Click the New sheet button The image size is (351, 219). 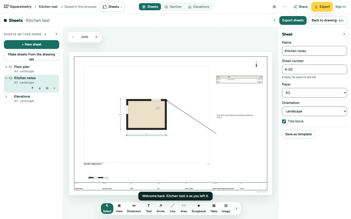click(x=31, y=44)
